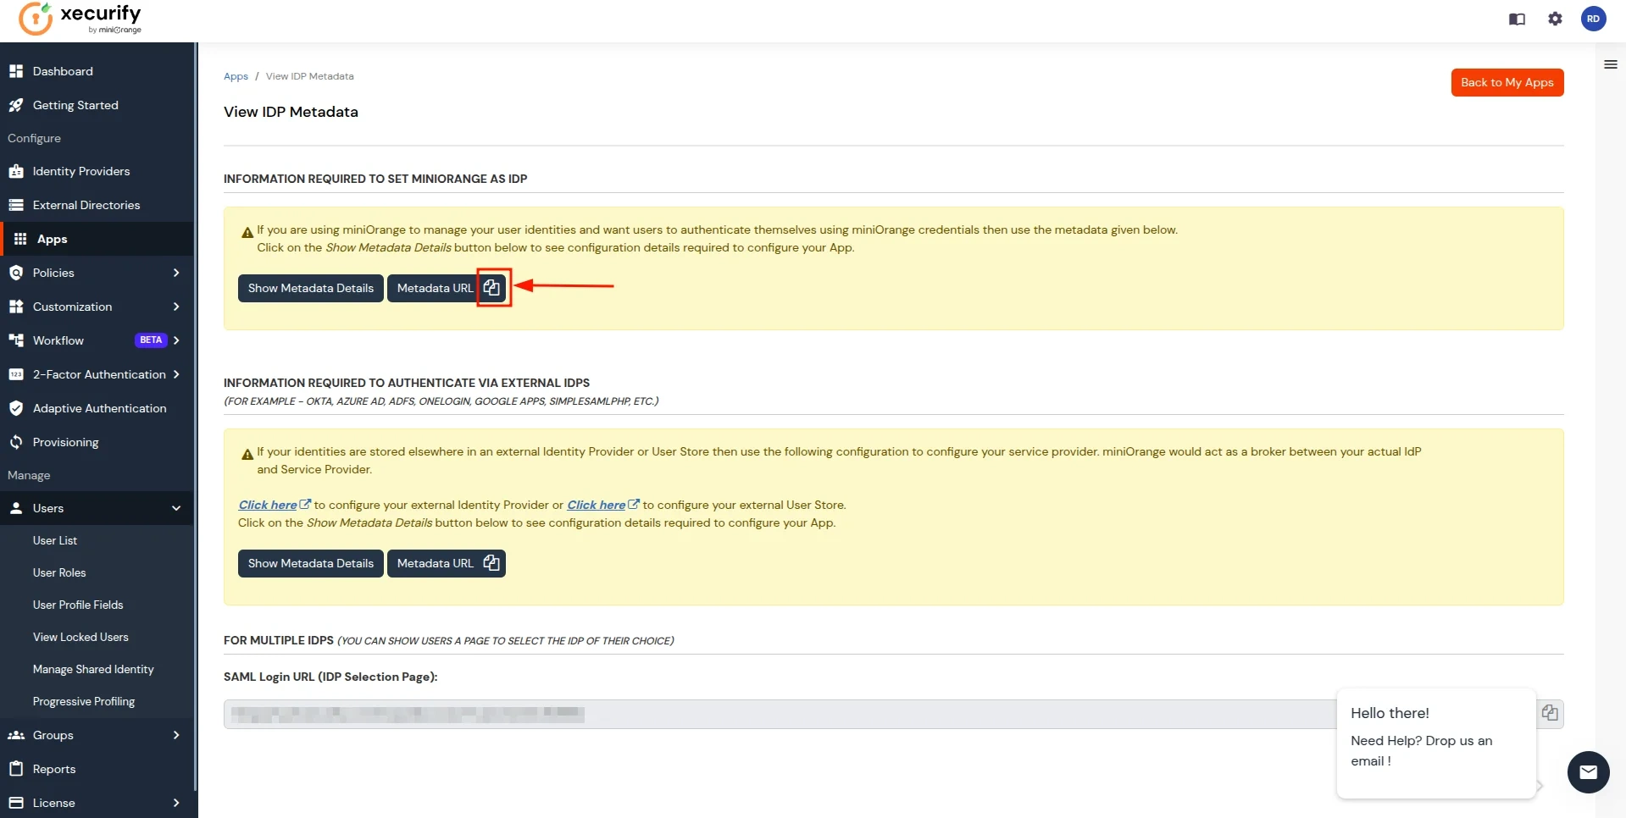Select the Provisioning sidebar icon
The height and width of the screenshot is (818, 1626).
16,442
